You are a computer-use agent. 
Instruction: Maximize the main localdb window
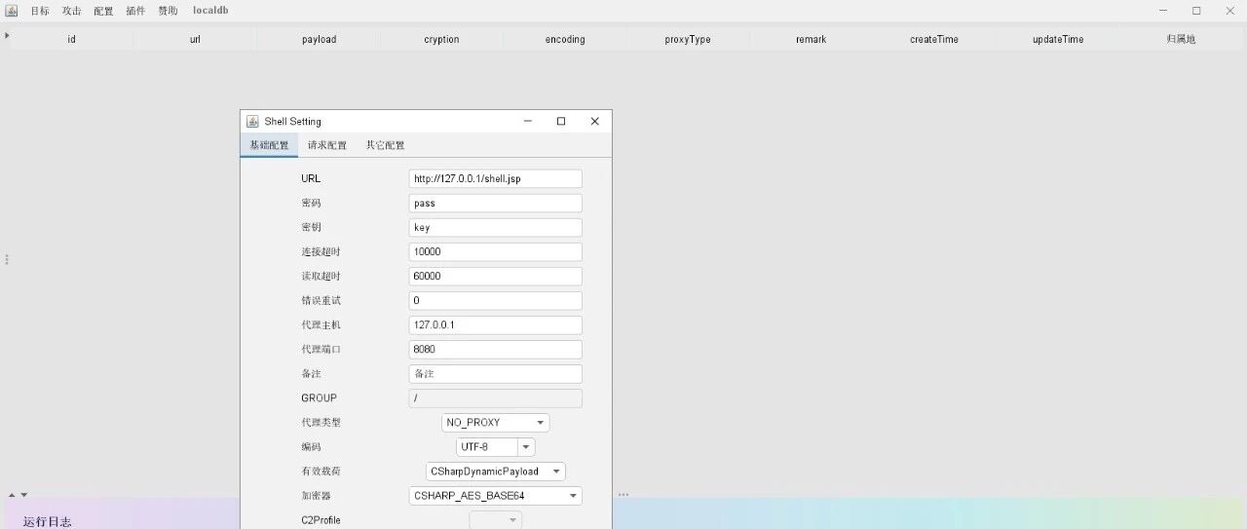pyautogui.click(x=1196, y=11)
